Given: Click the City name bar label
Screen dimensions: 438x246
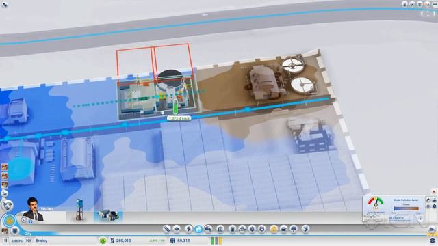Looking at the screenshot, I should 28,234.
